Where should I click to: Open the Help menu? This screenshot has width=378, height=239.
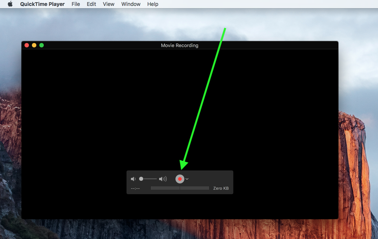pos(152,4)
